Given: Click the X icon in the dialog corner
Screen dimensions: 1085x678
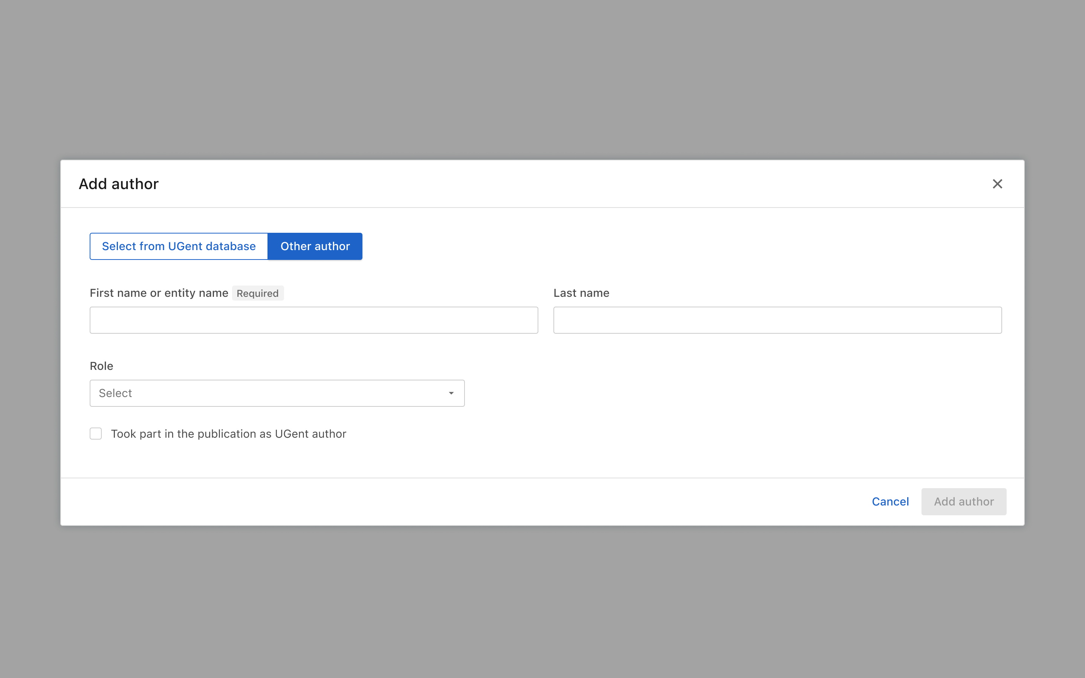Looking at the screenshot, I should coord(997,184).
